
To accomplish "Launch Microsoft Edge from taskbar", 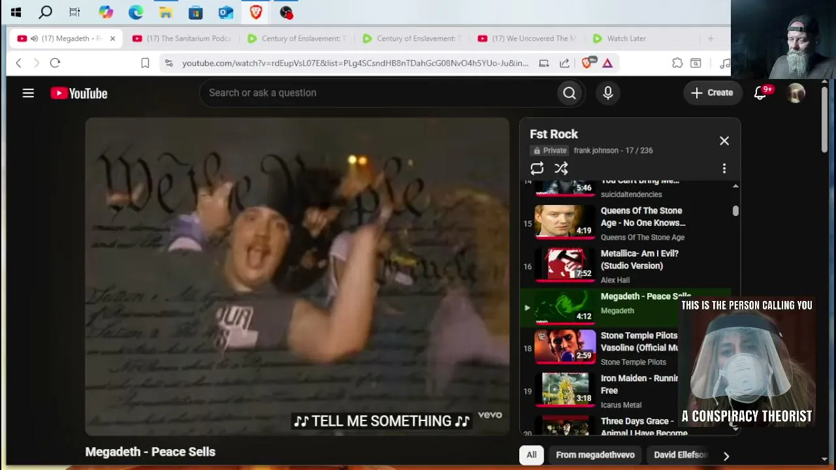I will [x=136, y=12].
